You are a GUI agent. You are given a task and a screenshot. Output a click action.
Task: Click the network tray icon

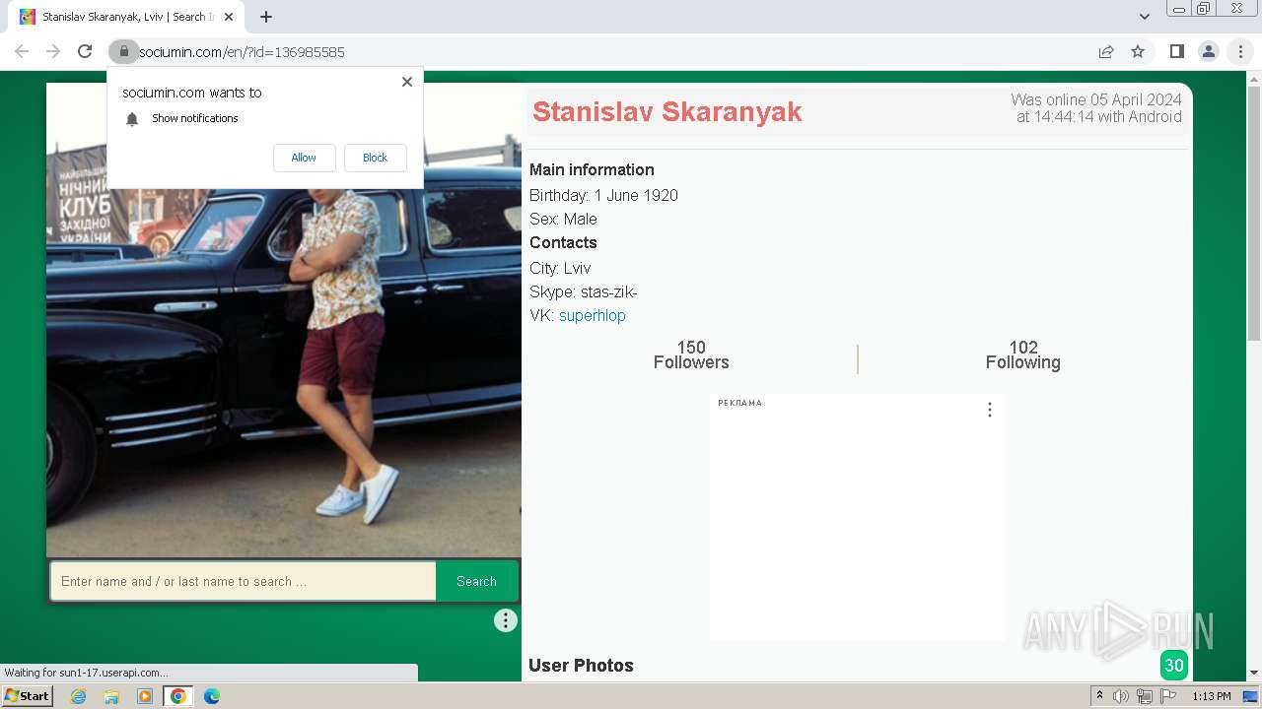(1145, 696)
